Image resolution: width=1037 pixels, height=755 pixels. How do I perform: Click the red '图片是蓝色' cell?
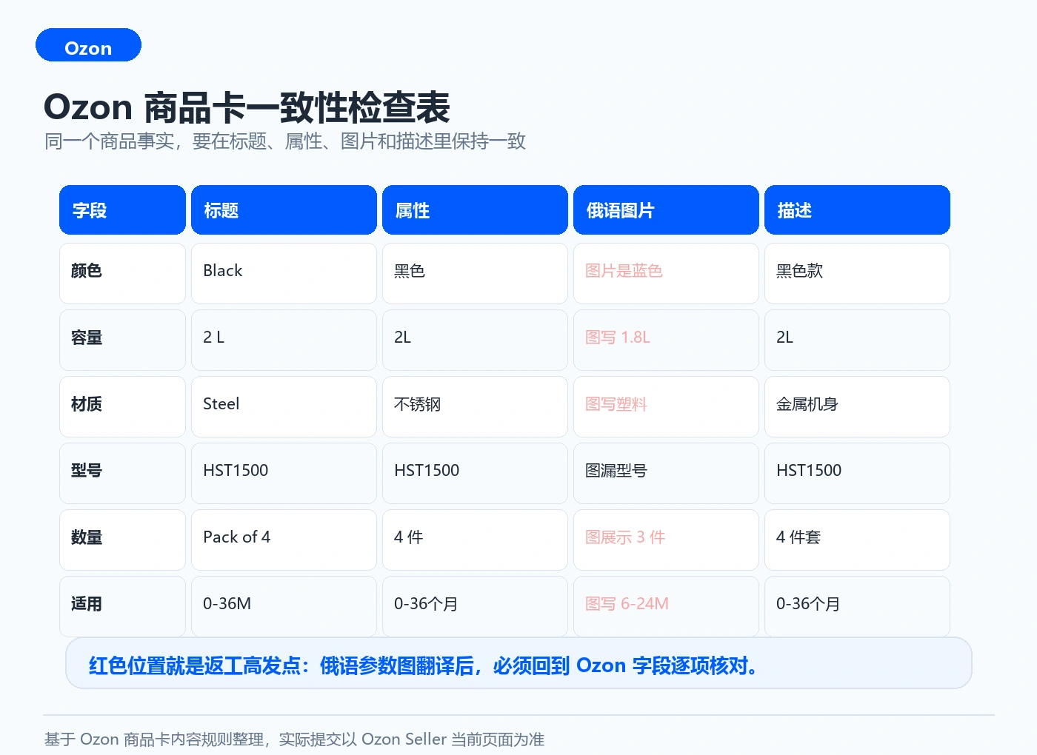666,273
